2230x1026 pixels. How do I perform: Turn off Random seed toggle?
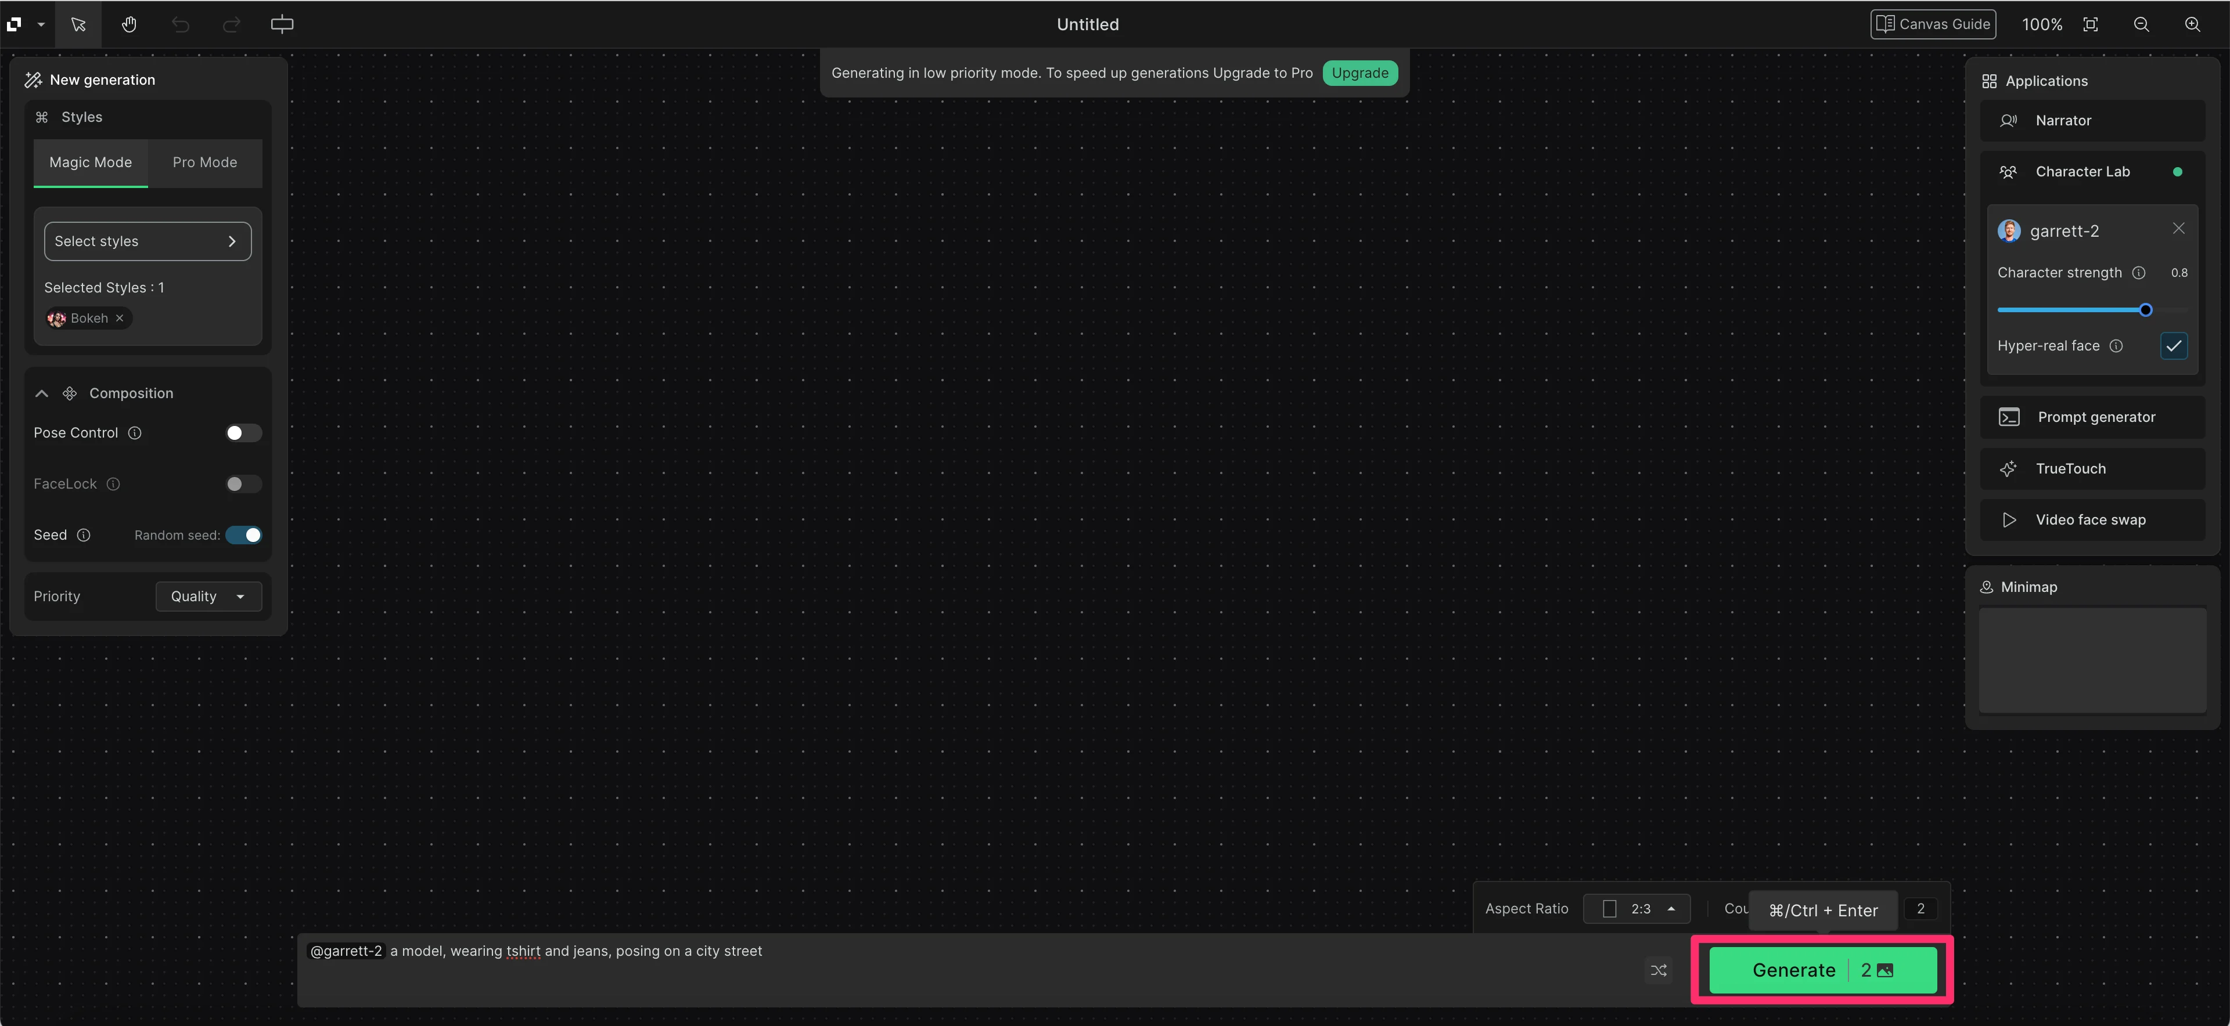[x=243, y=534]
